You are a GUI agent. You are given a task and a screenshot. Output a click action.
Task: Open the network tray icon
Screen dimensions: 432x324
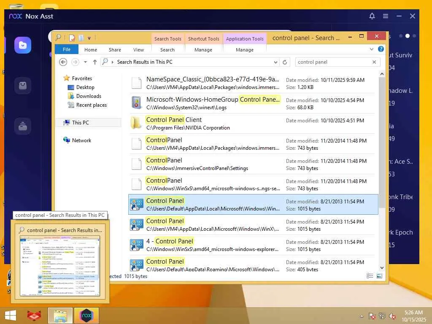[x=382, y=316]
